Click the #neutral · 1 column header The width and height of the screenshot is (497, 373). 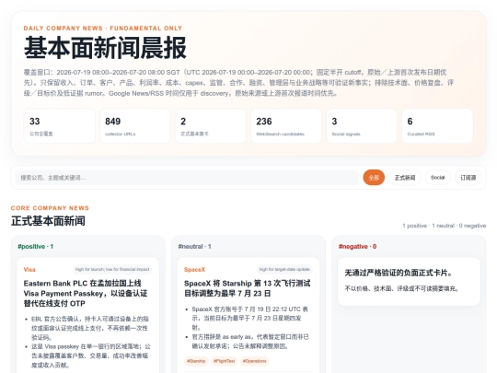[194, 247]
